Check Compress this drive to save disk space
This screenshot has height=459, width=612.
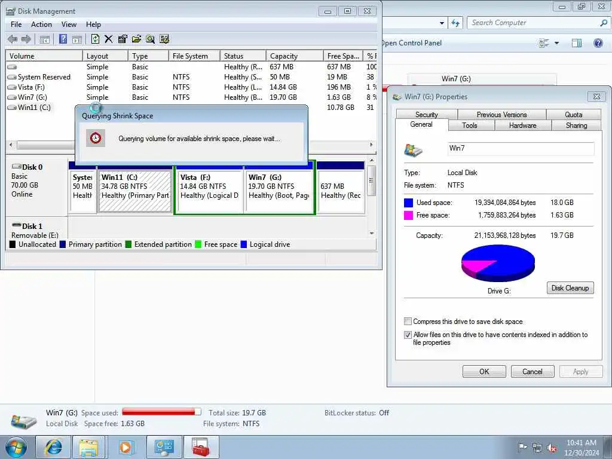(x=408, y=322)
